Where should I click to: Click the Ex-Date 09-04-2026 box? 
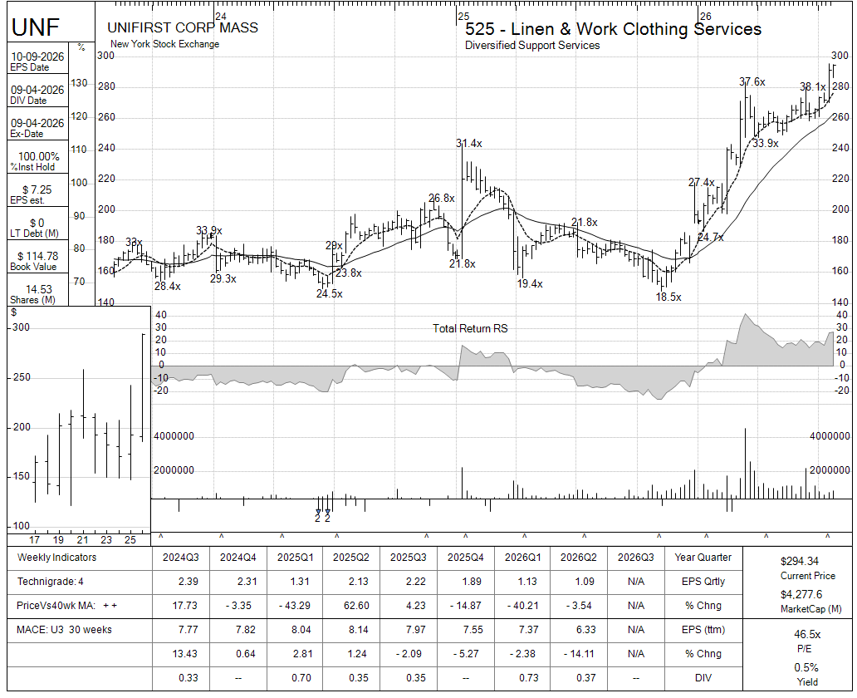tap(37, 124)
